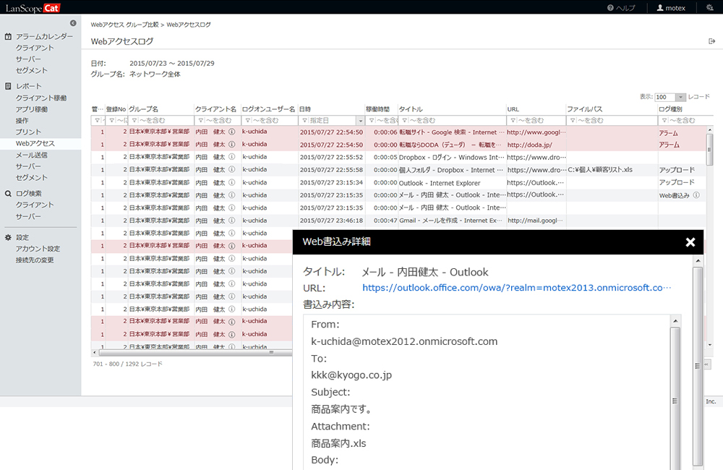Open the settings gear in top bar
Image resolution: width=723 pixels, height=470 pixels.
tap(710, 7)
